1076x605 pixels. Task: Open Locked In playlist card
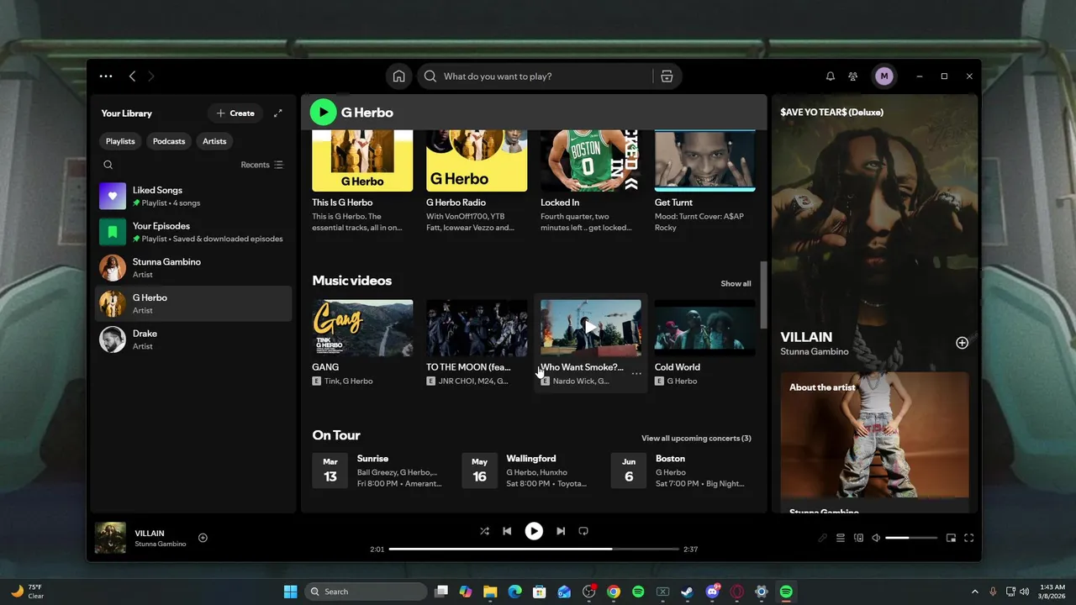click(591, 183)
